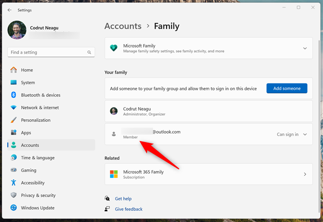Open Windows Update settings
This screenshot has width=323, height=222.
[51, 208]
